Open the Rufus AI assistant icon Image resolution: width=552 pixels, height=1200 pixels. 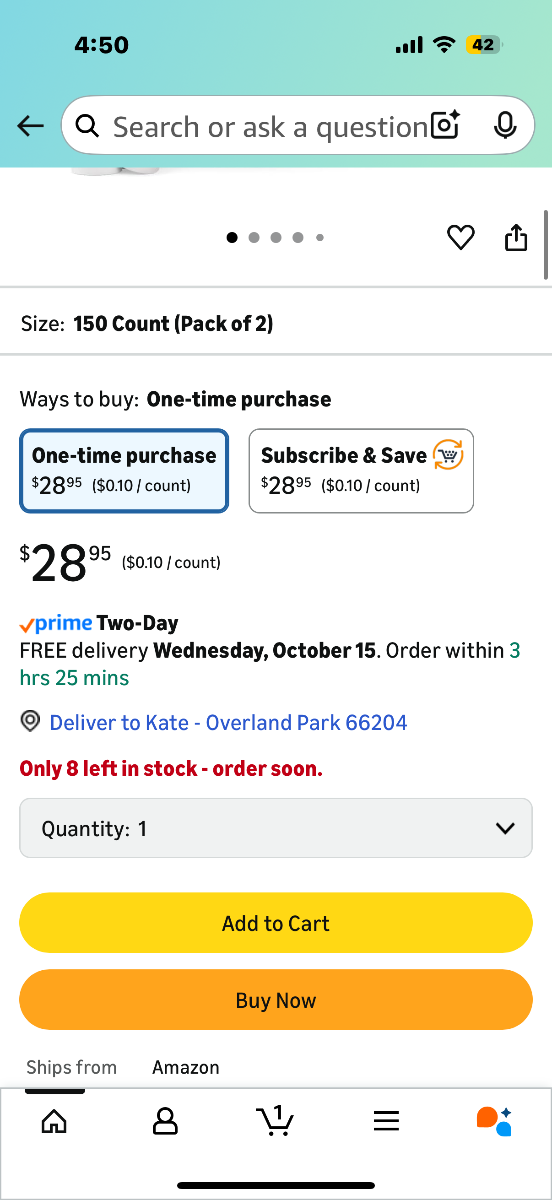tap(494, 1120)
